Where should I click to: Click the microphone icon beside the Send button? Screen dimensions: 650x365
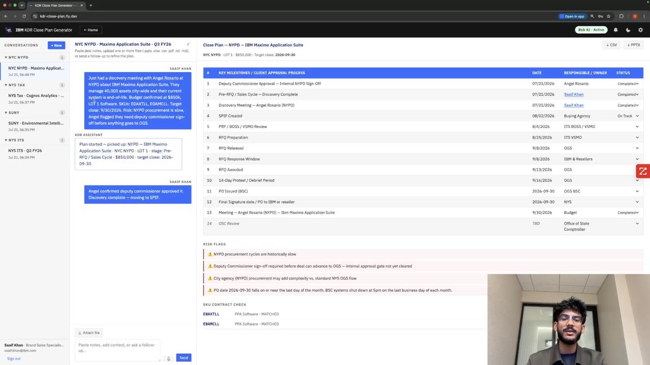(169, 358)
